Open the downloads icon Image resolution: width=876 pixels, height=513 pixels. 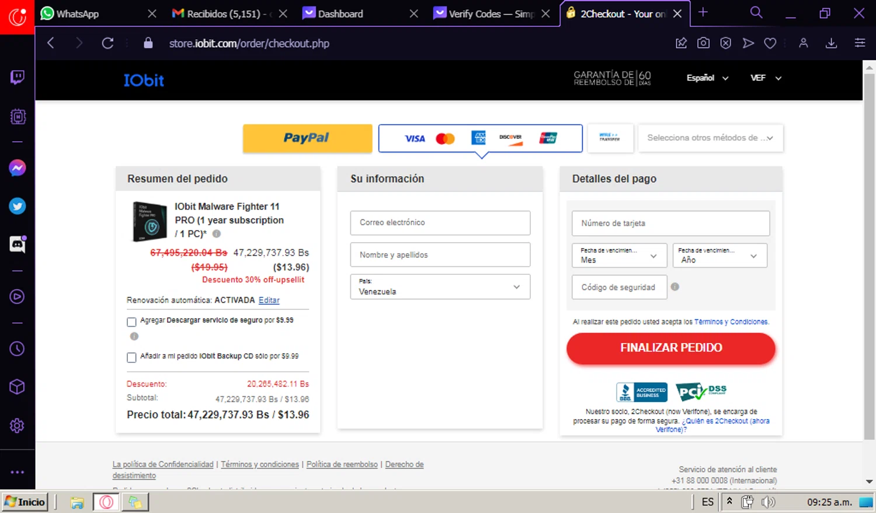[x=832, y=43]
